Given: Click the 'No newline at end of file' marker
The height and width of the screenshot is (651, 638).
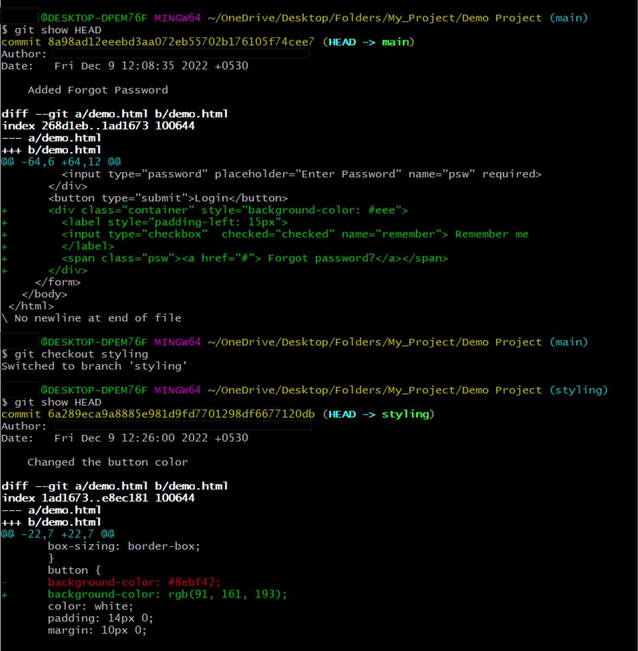Looking at the screenshot, I should pyautogui.click(x=91, y=318).
